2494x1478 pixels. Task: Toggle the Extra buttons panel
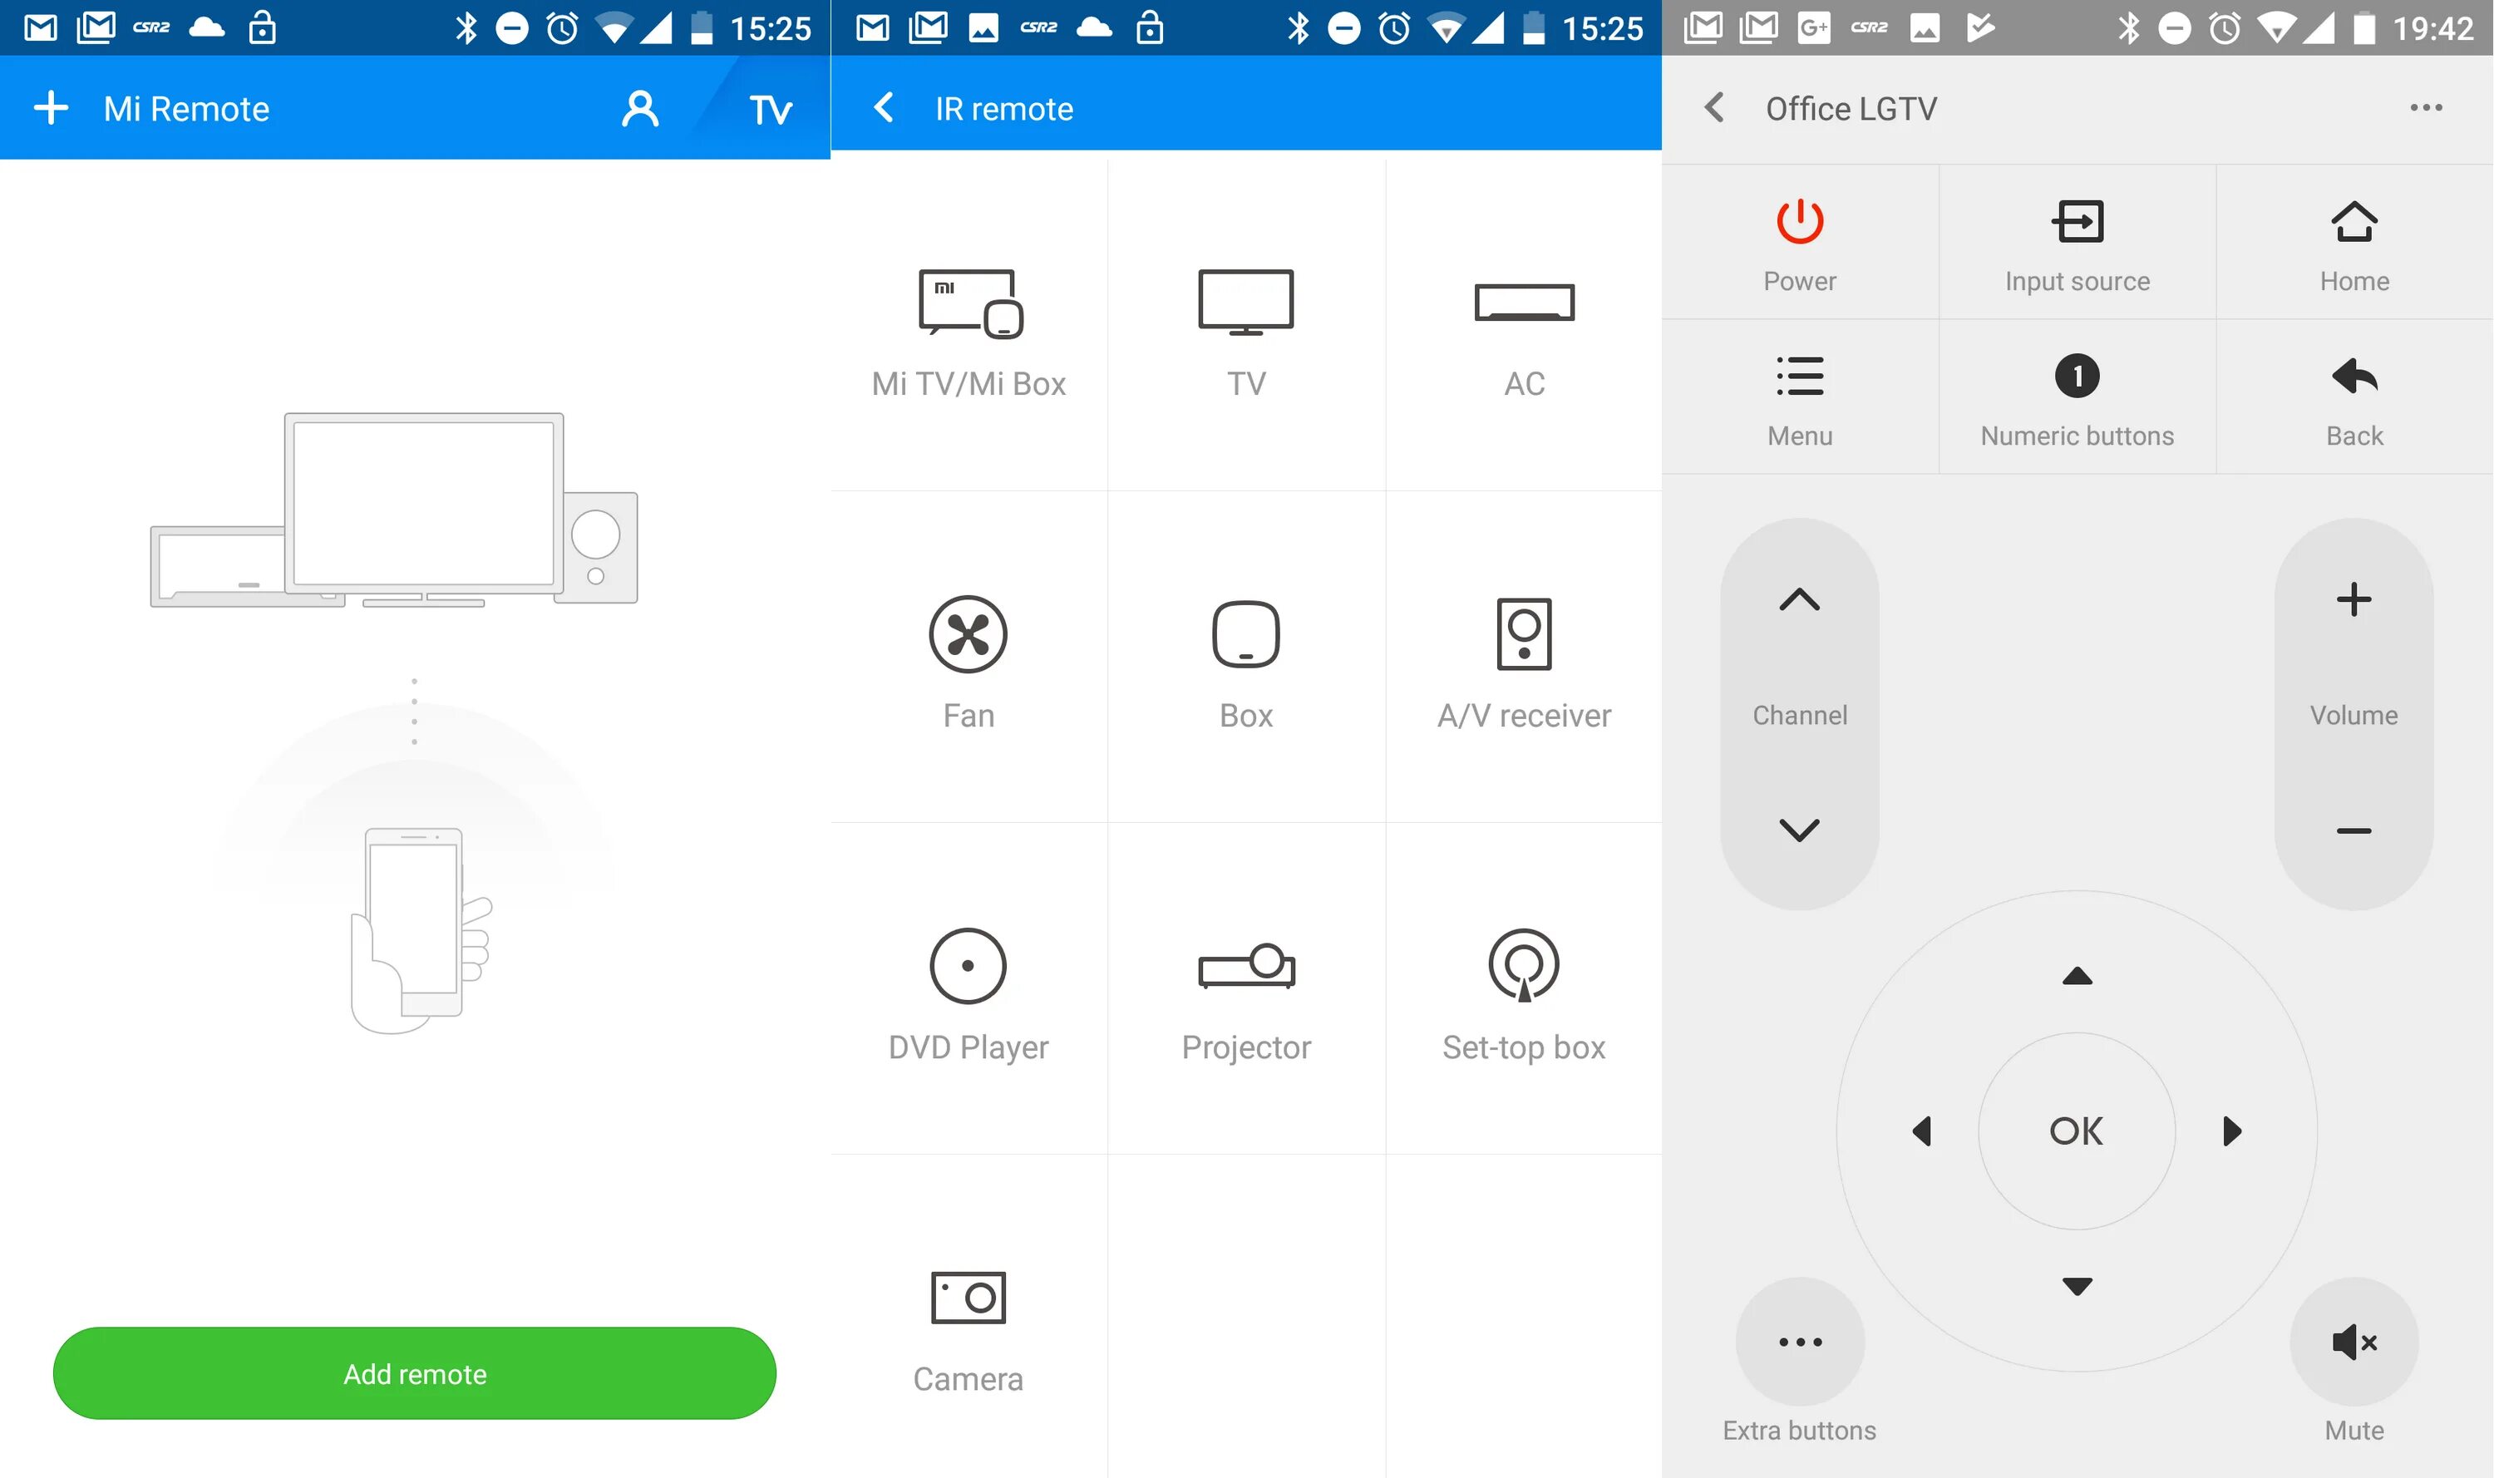pos(1803,1343)
